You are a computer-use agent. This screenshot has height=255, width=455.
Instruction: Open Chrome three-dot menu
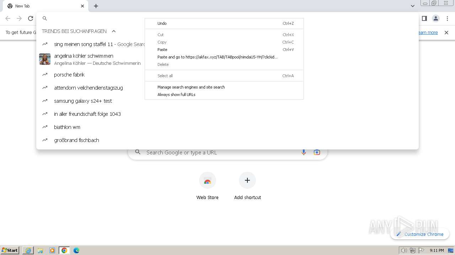447,18
